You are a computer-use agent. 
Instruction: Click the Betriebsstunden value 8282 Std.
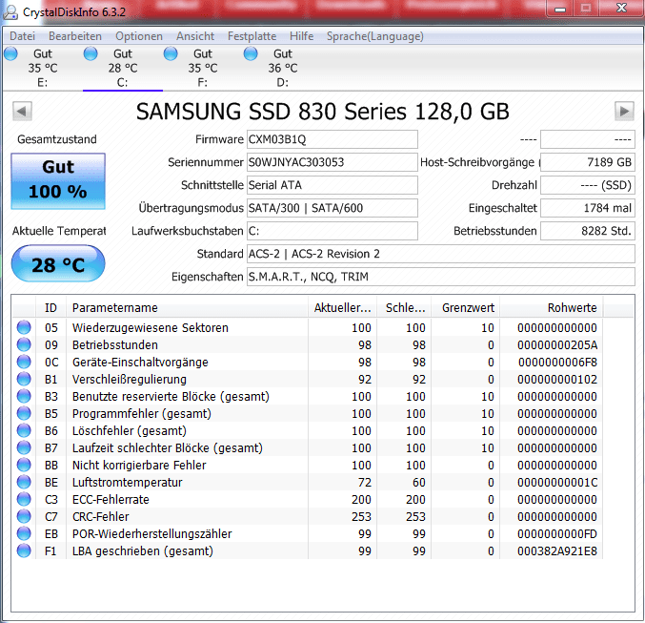[588, 231]
